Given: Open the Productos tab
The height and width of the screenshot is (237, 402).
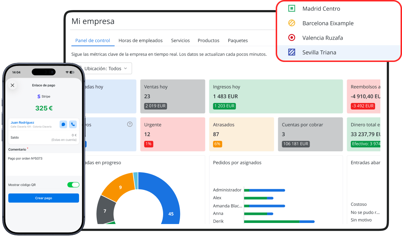Looking at the screenshot, I should click(209, 40).
